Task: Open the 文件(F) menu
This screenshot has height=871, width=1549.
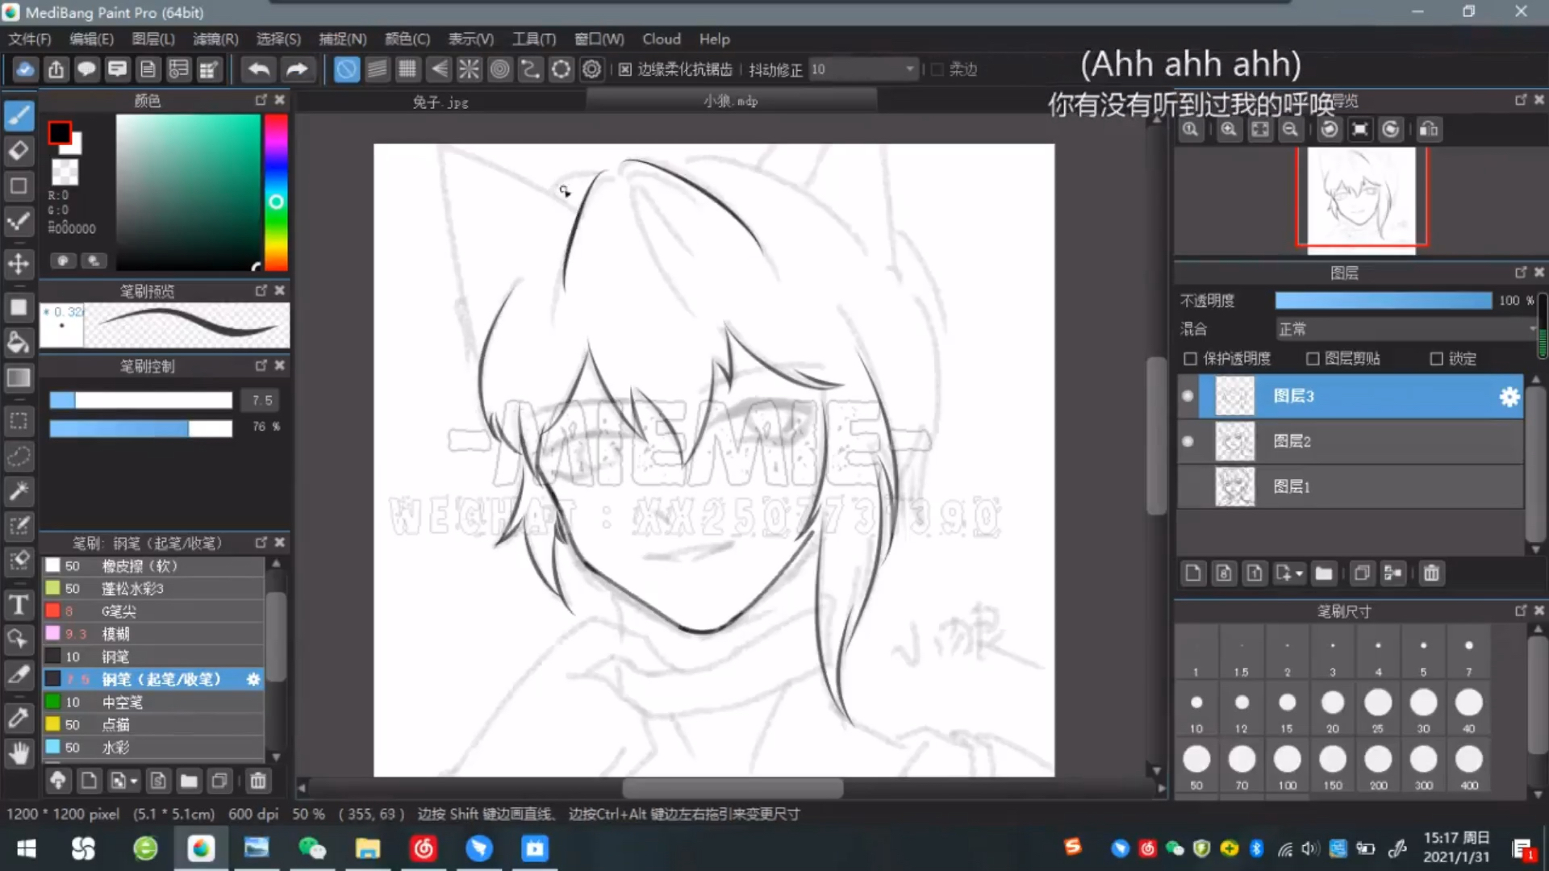Action: pos(30,39)
